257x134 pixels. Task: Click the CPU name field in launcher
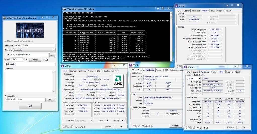[x=29, y=55]
